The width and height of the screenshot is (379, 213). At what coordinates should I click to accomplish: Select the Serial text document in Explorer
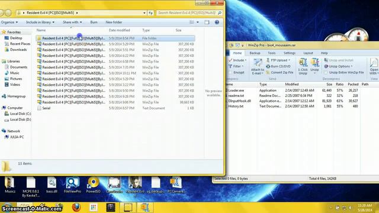click(115, 108)
